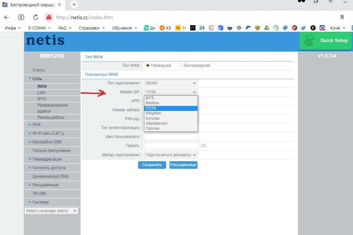This screenshot has height=235, width=353.
Task: Click the red security warning icon
Action: (49, 17)
